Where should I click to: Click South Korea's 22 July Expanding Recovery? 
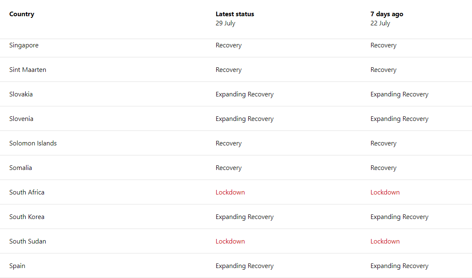399,217
